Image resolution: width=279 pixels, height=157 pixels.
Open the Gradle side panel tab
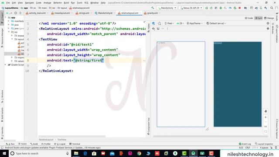tap(277, 17)
